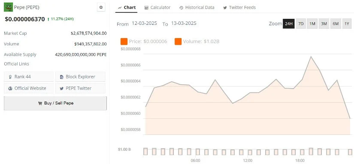The width and height of the screenshot is (354, 164).
Task: Set chart zoom to 1M
Action: pos(312,24)
